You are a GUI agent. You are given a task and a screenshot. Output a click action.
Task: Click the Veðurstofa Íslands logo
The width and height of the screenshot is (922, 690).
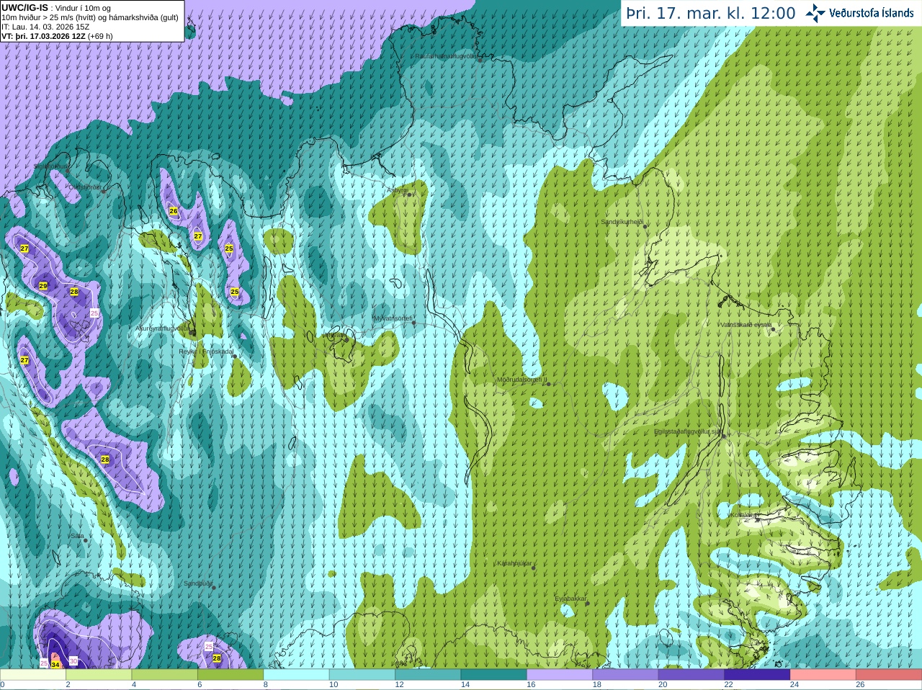859,13
